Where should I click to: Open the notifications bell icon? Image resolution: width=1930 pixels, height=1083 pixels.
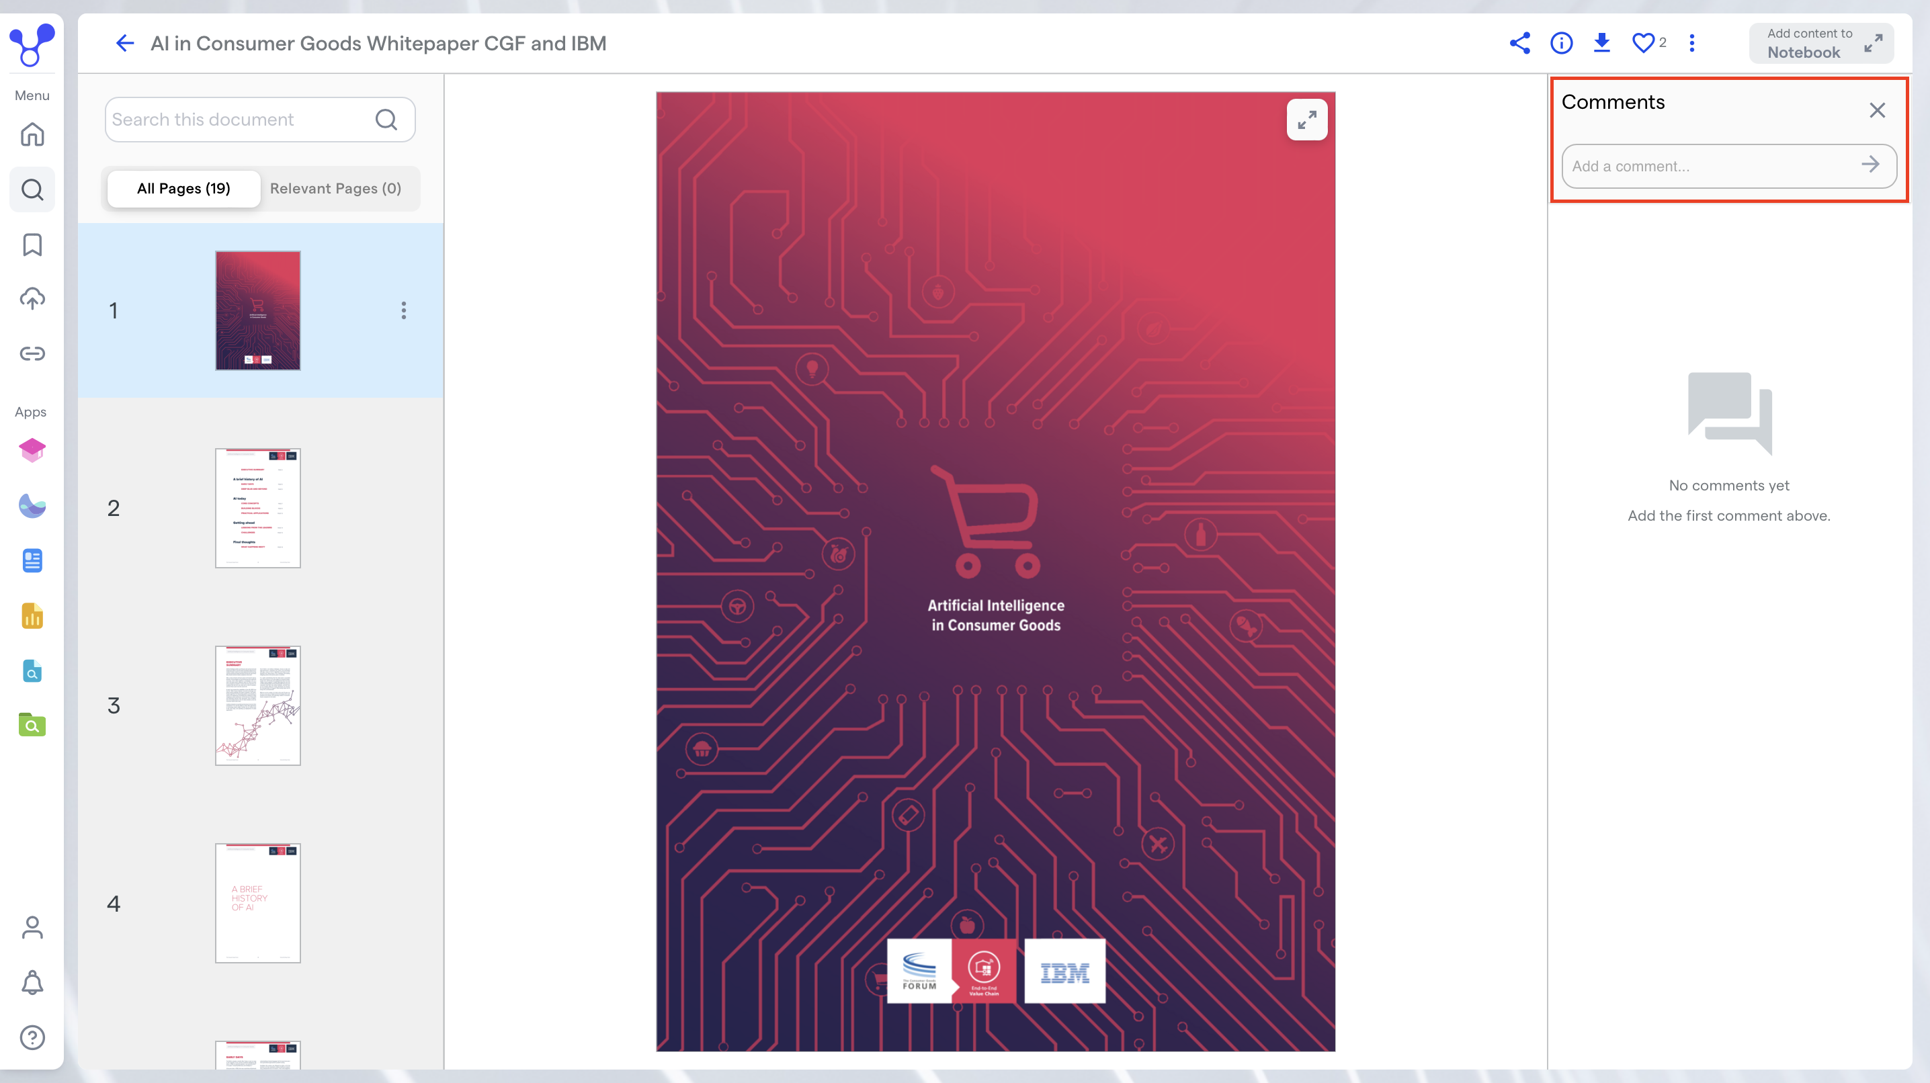click(x=32, y=983)
